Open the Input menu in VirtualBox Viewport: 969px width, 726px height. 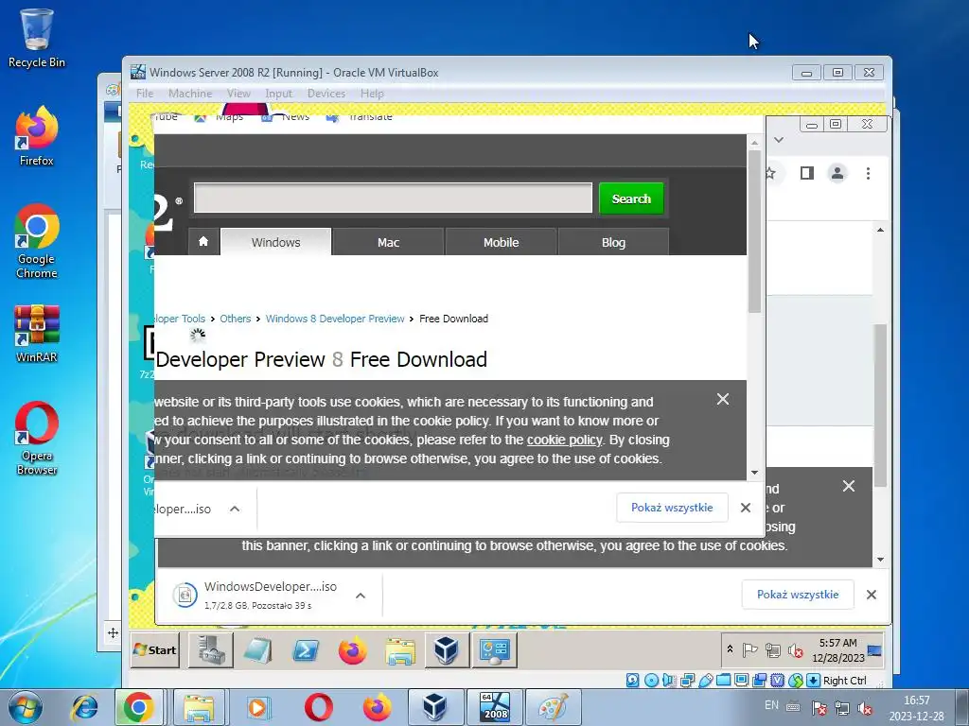pos(279,94)
